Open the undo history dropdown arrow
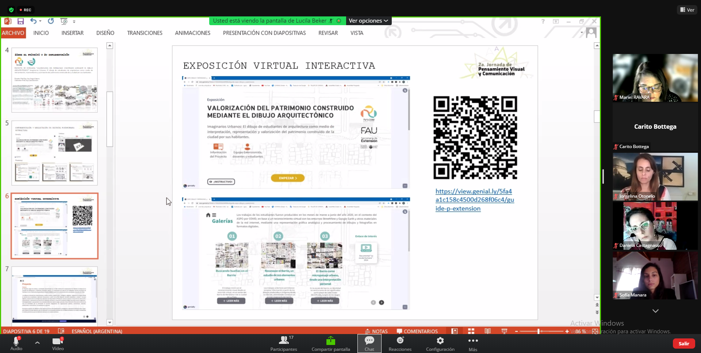Image resolution: width=701 pixels, height=353 pixels. (x=40, y=21)
